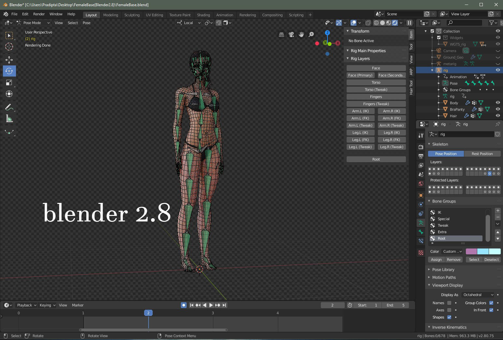Open the Pose Mode dropdown
The height and width of the screenshot is (340, 503).
click(33, 23)
